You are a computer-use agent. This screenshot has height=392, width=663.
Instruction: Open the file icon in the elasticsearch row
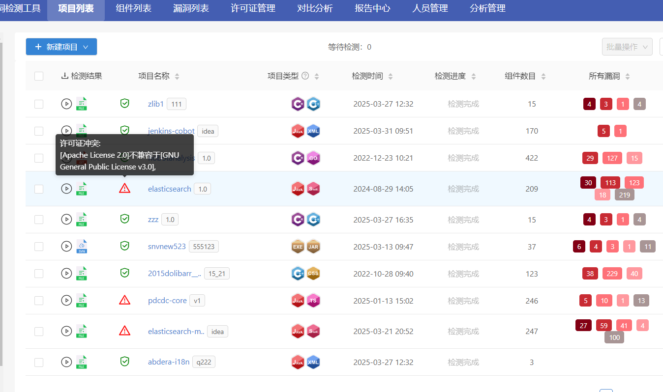coord(82,189)
